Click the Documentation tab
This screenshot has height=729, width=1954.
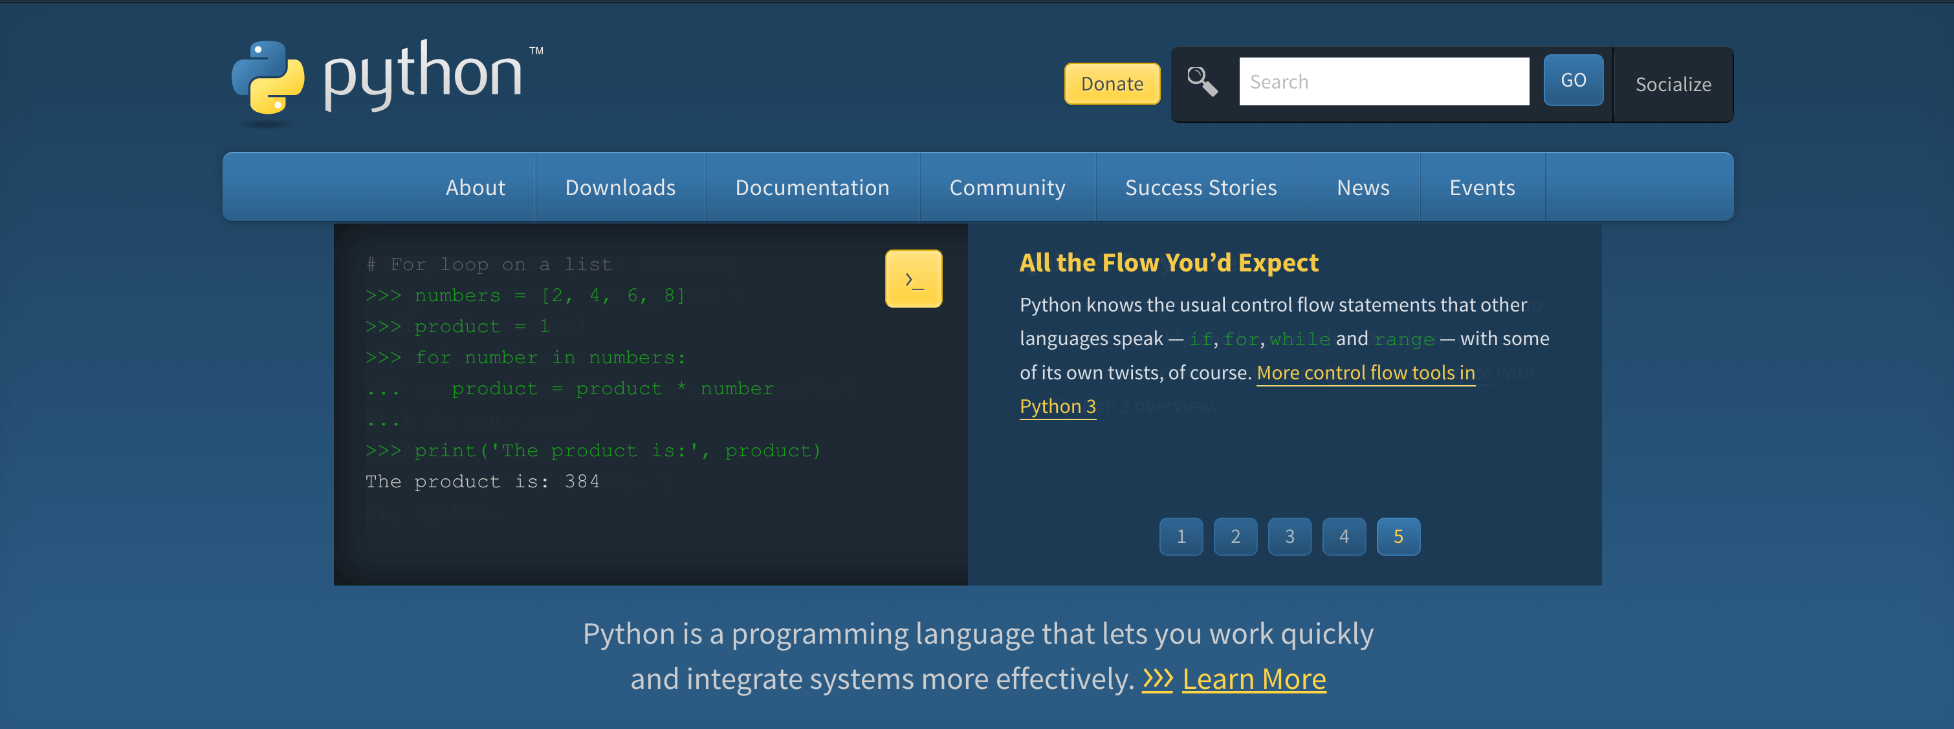click(811, 187)
